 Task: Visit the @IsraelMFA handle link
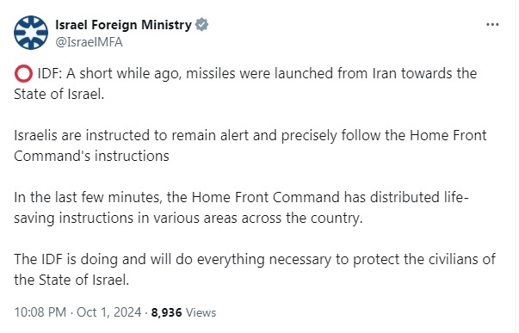point(89,42)
